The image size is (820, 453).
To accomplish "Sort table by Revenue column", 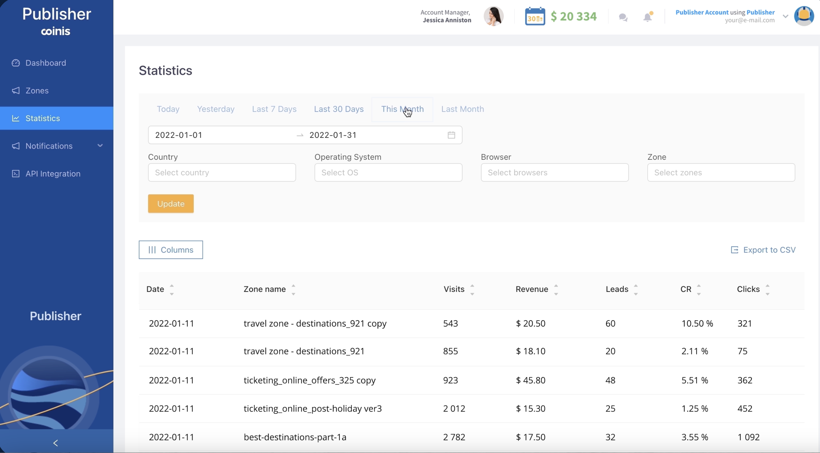I will (x=556, y=289).
